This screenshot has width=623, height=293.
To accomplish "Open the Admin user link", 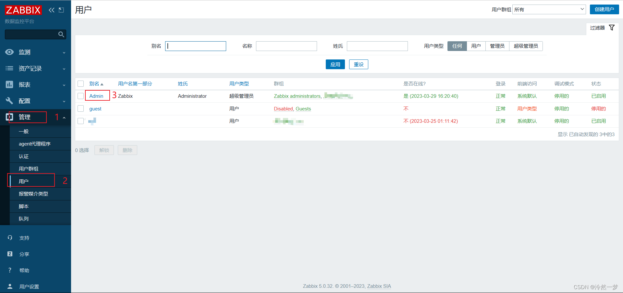I will pos(96,96).
